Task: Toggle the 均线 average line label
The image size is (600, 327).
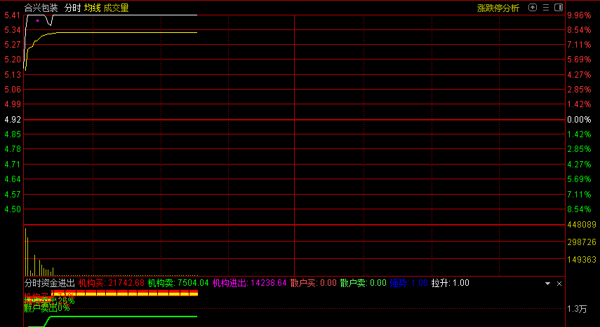Action: (92, 8)
